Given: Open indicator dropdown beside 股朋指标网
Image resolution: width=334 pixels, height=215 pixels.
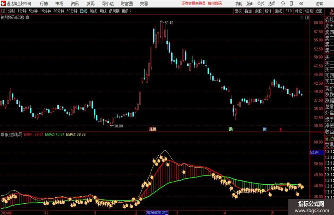Looking at the screenshot, I should click(x=2, y=134).
